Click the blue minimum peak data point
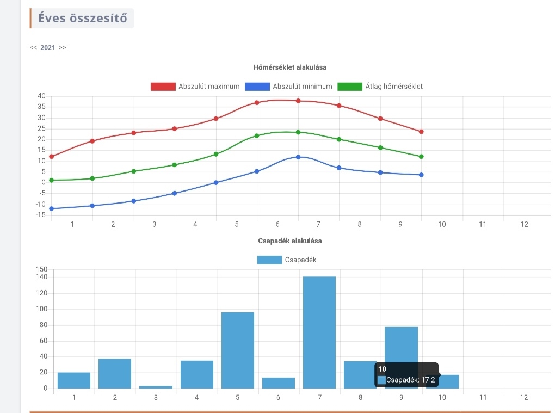Screen dimensions: 555x413 298,157
